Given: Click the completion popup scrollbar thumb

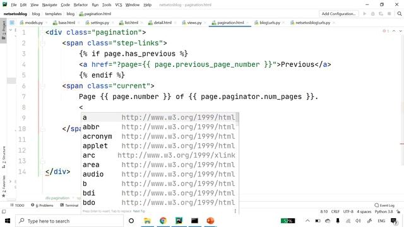Looking at the screenshot, I should point(237,119).
